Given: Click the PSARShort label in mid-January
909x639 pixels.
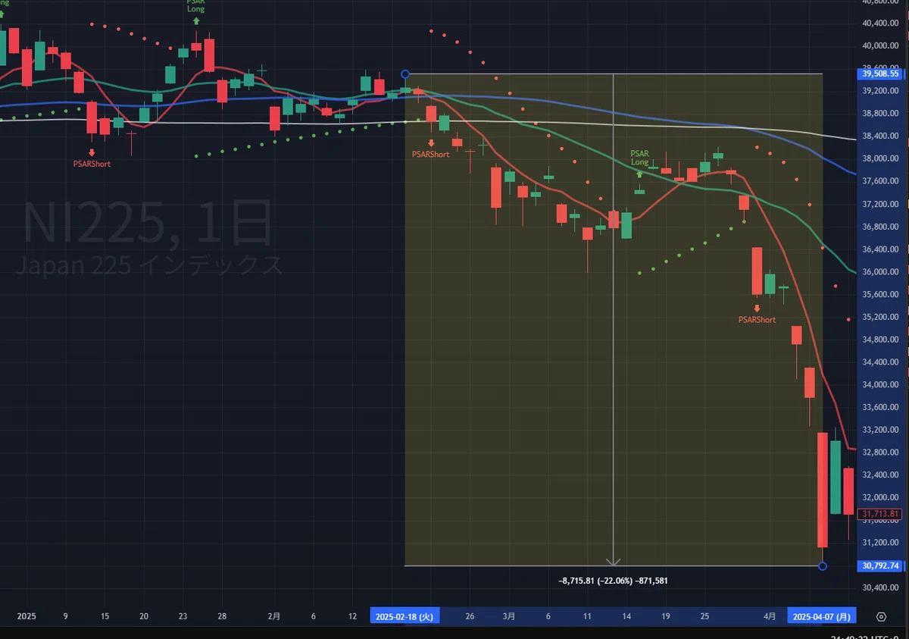Looking at the screenshot, I should (92, 164).
